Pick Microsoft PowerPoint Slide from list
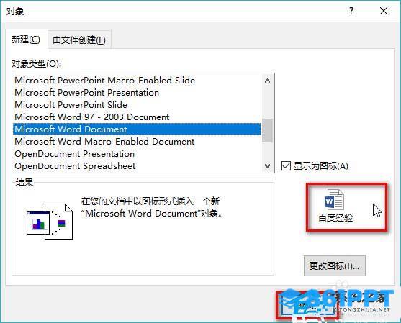The image size is (401, 323). pos(71,105)
